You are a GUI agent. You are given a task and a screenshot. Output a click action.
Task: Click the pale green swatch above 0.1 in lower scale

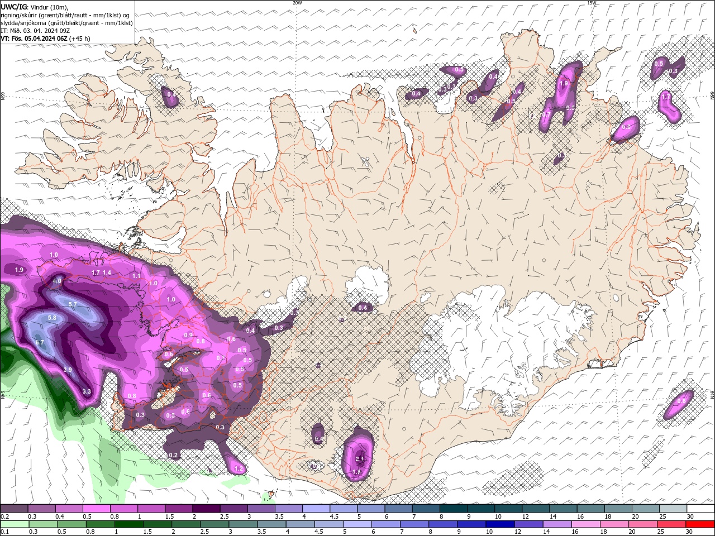coord(15,525)
